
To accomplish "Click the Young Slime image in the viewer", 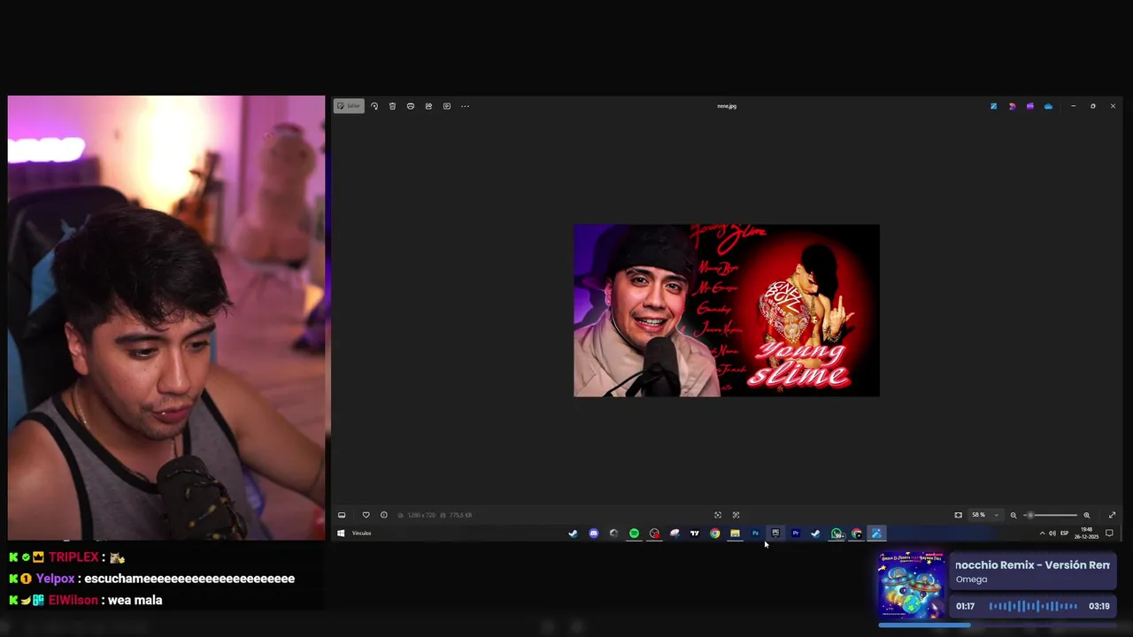I will point(727,311).
